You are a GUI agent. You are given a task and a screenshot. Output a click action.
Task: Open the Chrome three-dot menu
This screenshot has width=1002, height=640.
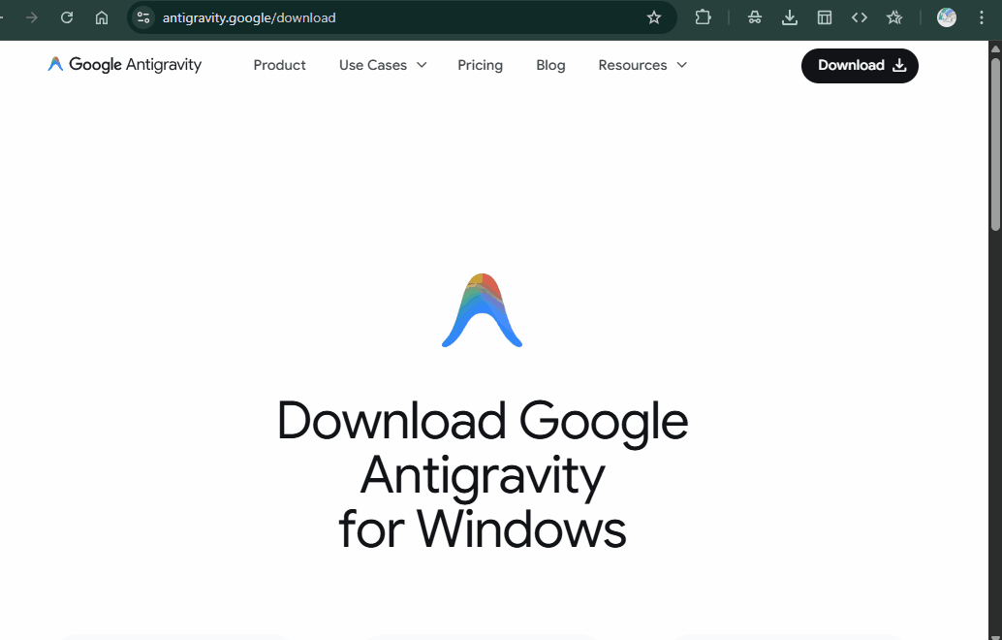tap(982, 17)
